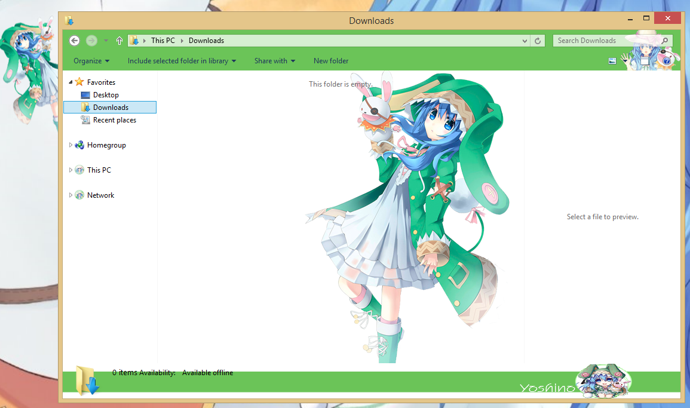Expand the chevron after This PC breadcrumb
Viewport: 690px width, 408px height.
pyautogui.click(x=182, y=41)
